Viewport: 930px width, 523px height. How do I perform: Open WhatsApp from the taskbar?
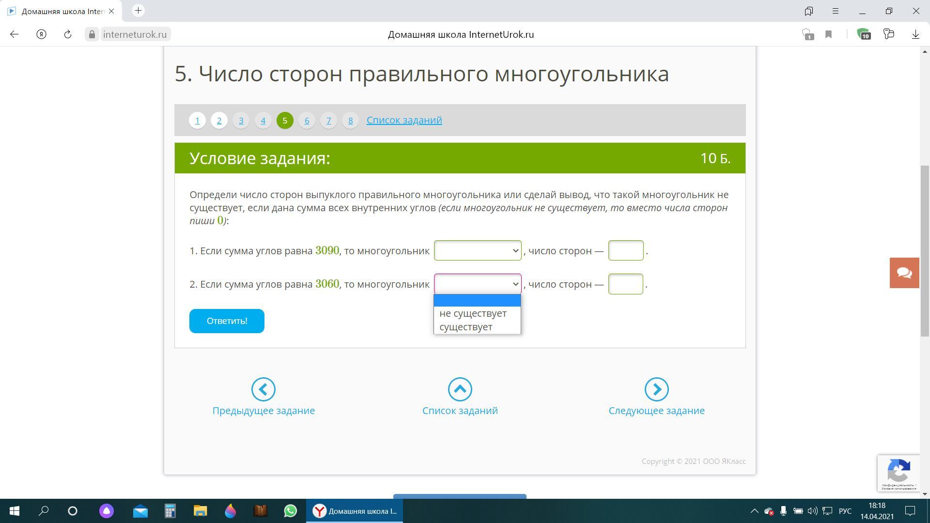click(290, 511)
